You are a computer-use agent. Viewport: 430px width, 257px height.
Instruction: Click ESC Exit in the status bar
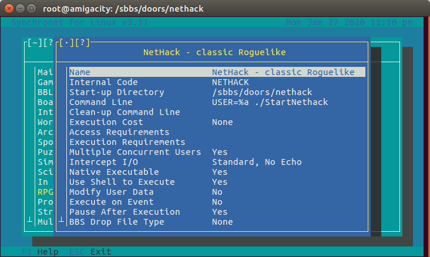(90, 252)
